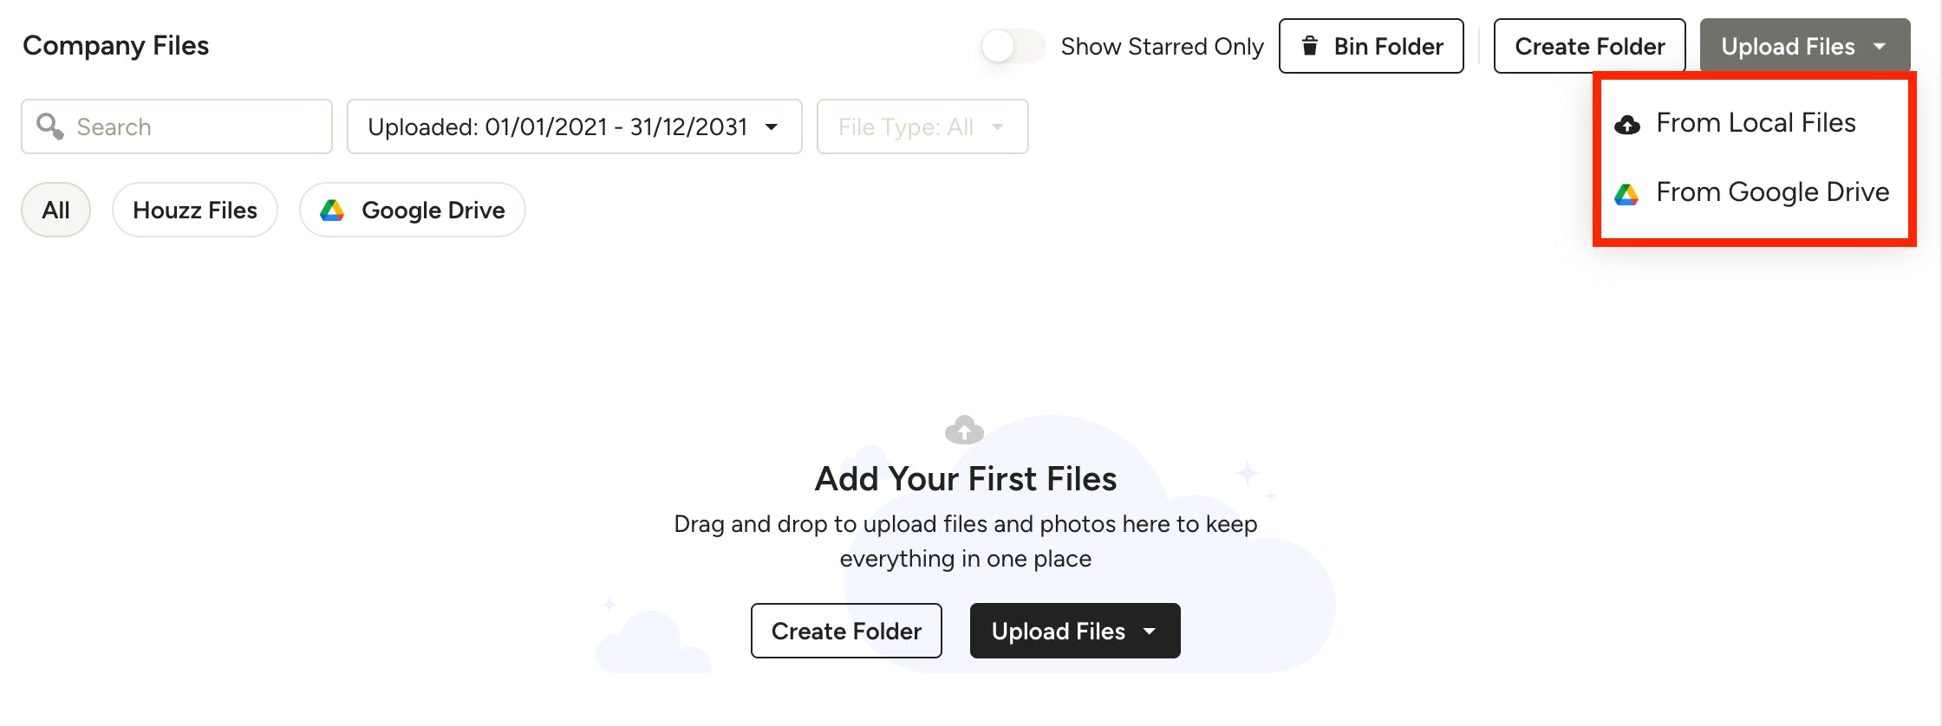
Task: Click the cloud upload icon beside From Local Files
Action: 1627,125
